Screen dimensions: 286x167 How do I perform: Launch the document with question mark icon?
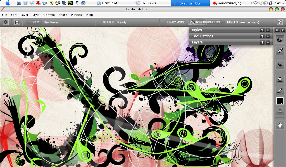click(x=51, y=3)
